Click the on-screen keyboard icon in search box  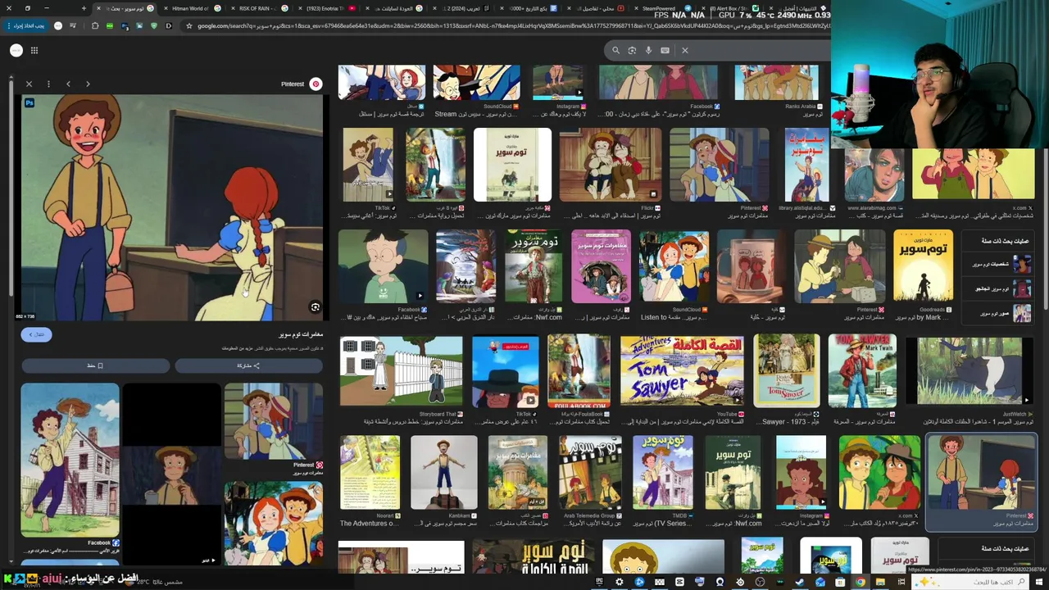tap(665, 50)
